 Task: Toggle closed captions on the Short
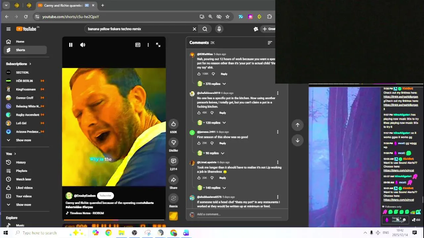138,45
